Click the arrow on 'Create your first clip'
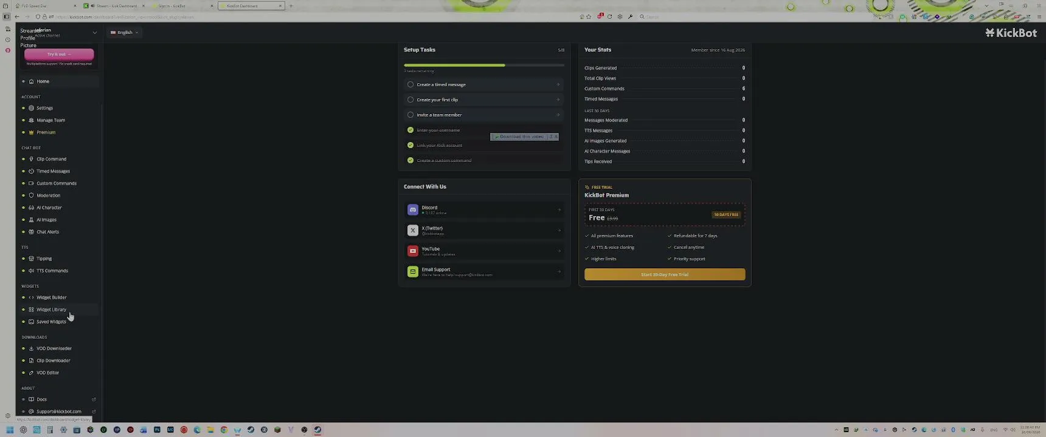 558,100
